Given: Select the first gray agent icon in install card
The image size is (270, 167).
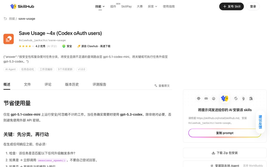Looking at the screenshot, I should tap(199, 99).
